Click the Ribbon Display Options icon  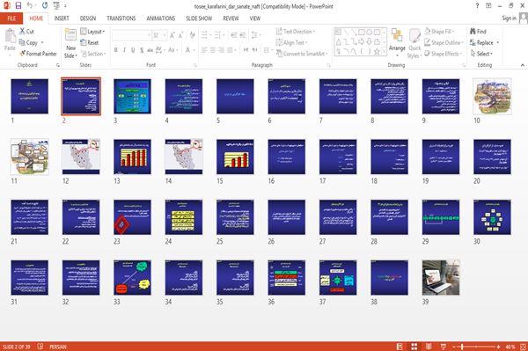[x=488, y=6]
